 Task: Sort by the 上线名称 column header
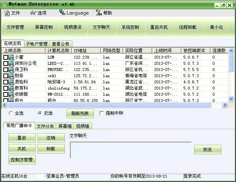click(24, 51)
